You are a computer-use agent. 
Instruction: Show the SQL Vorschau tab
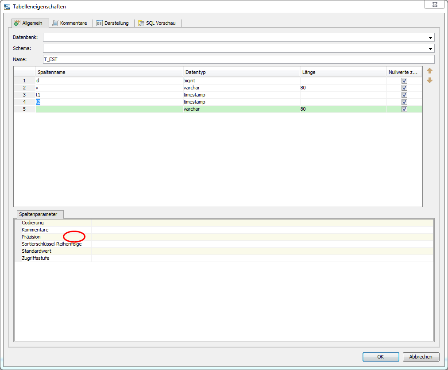pyautogui.click(x=157, y=23)
